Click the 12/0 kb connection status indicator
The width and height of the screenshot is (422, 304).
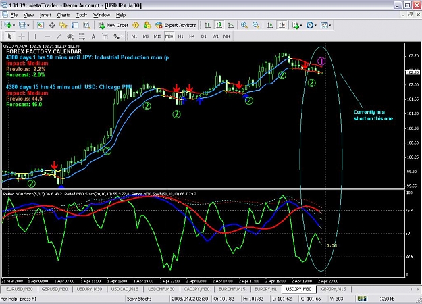pyautogui.click(x=387, y=299)
